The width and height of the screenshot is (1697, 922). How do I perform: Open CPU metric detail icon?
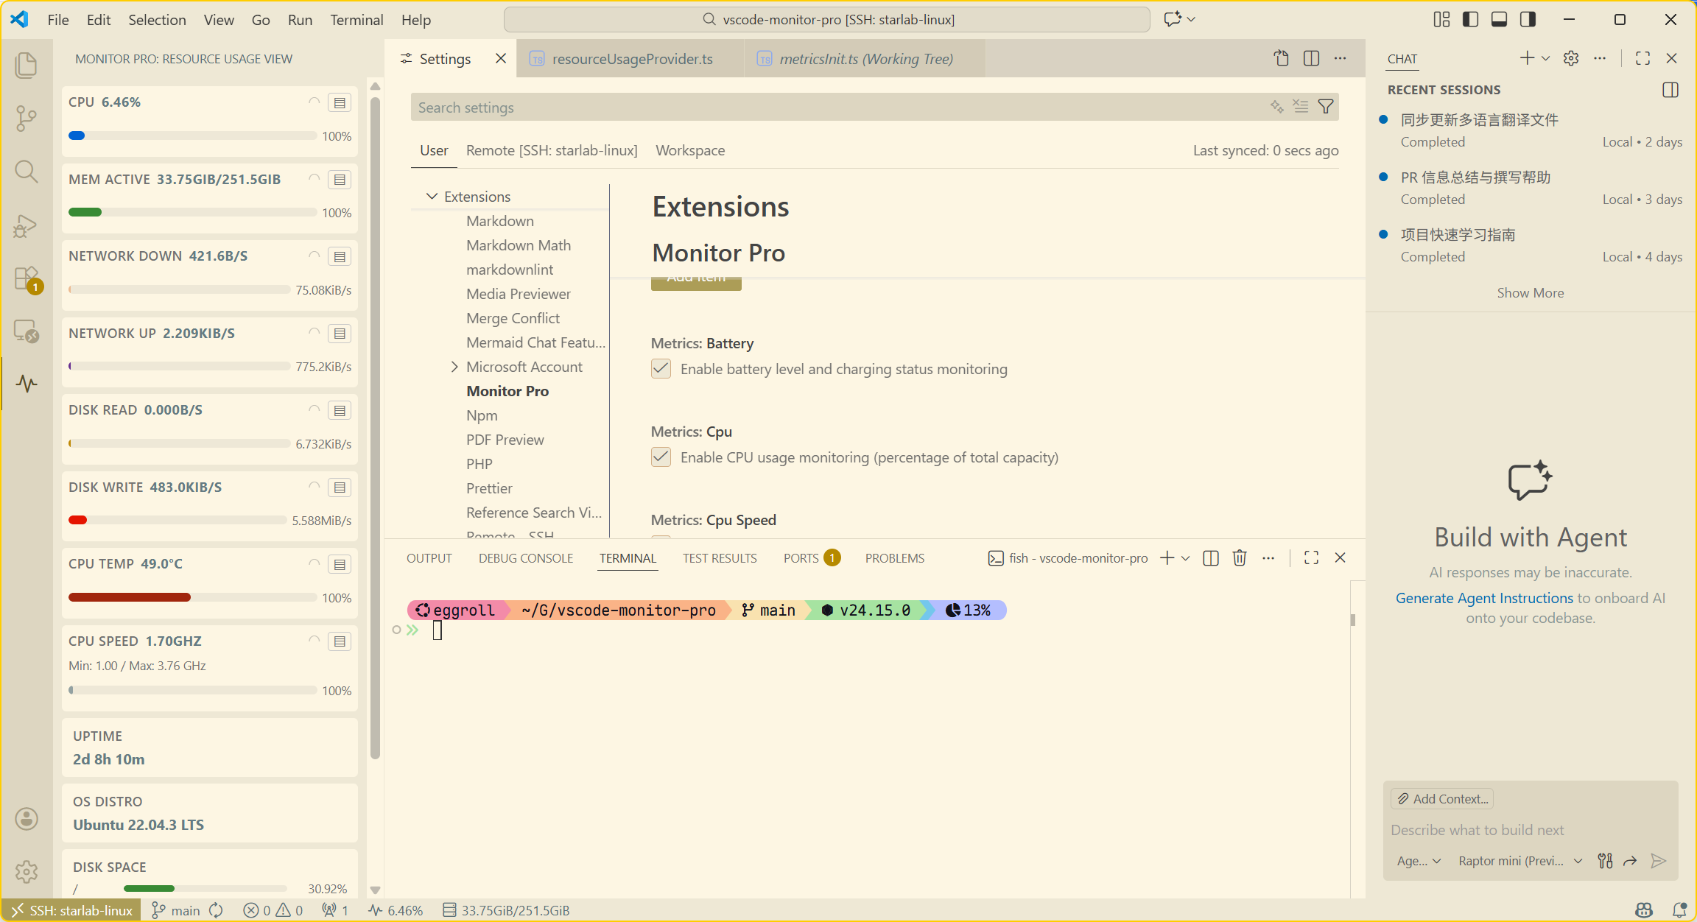click(340, 102)
